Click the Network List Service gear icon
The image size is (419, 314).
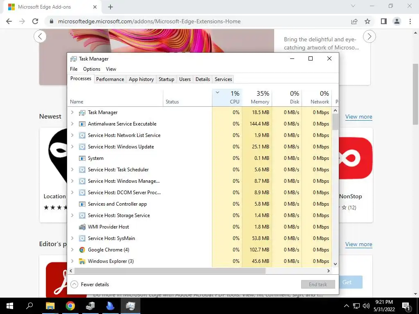(82, 135)
